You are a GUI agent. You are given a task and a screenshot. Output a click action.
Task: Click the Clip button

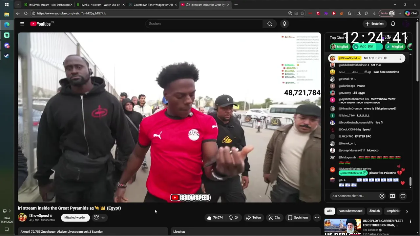[x=274, y=218]
